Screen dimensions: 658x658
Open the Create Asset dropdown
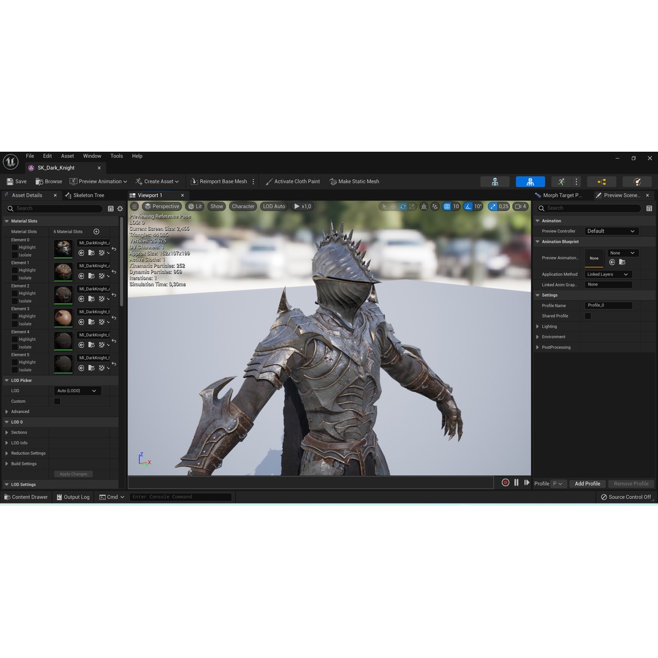pyautogui.click(x=157, y=182)
